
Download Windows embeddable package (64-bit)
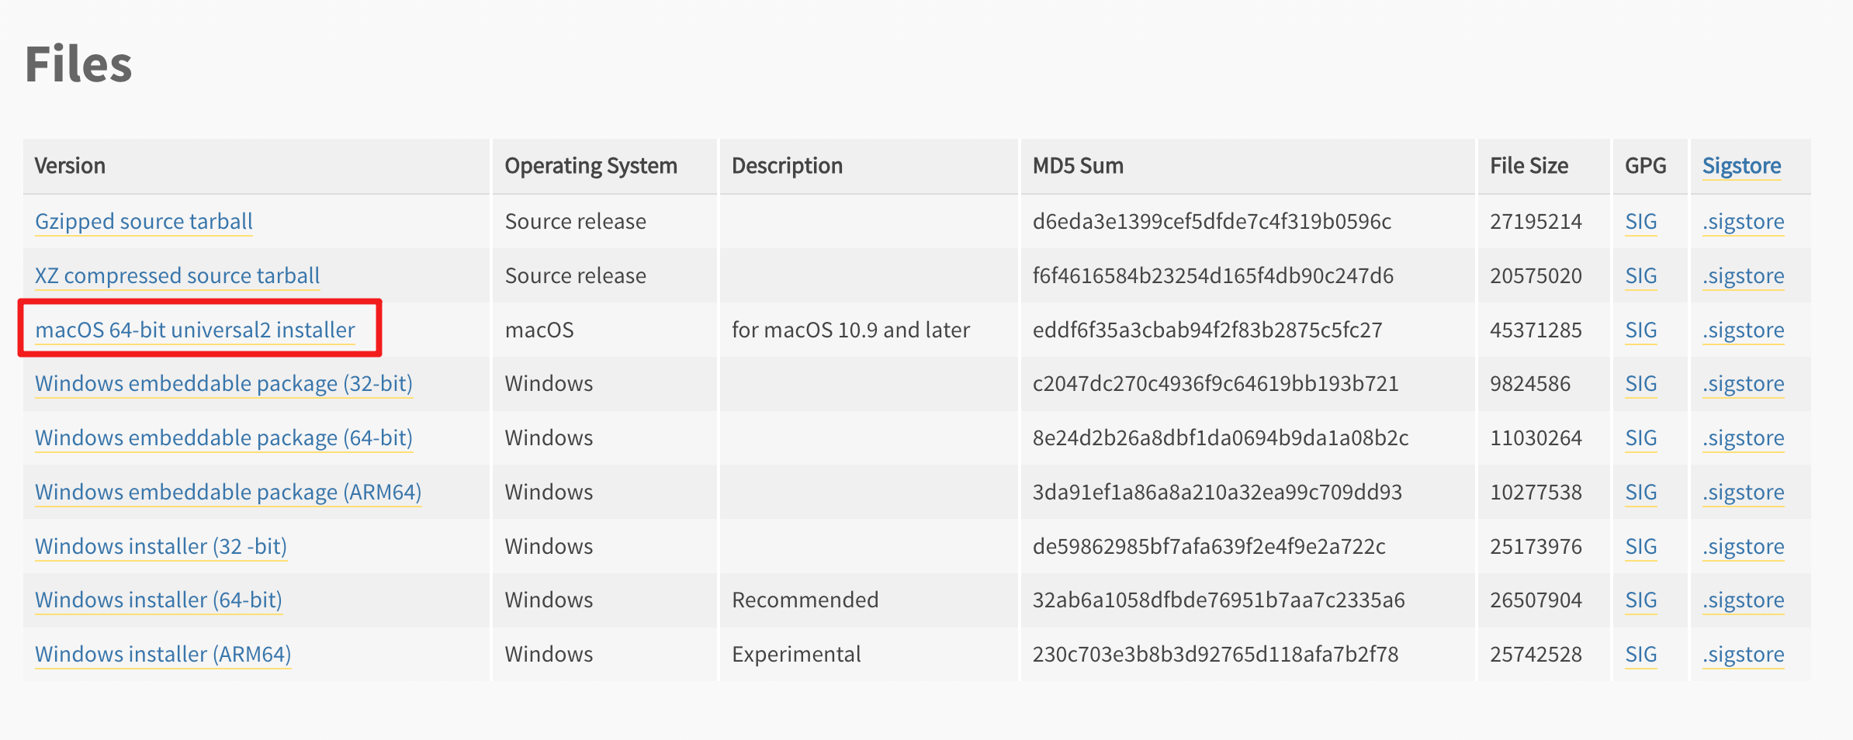223,438
